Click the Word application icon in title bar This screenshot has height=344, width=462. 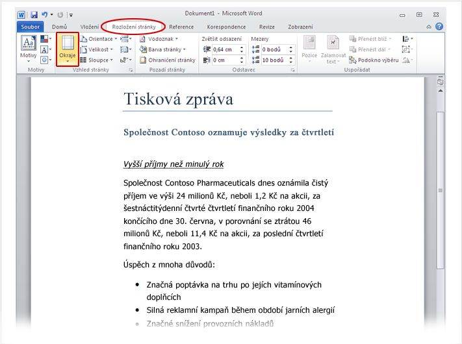(21, 14)
